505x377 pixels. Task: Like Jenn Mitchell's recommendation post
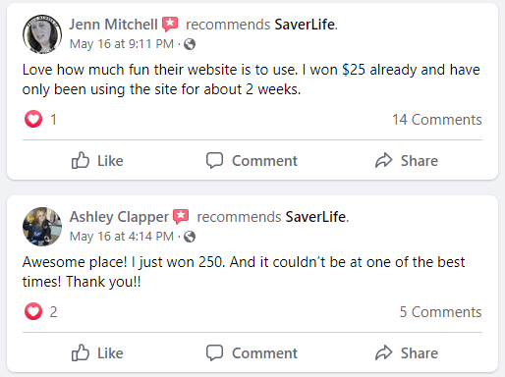point(97,160)
